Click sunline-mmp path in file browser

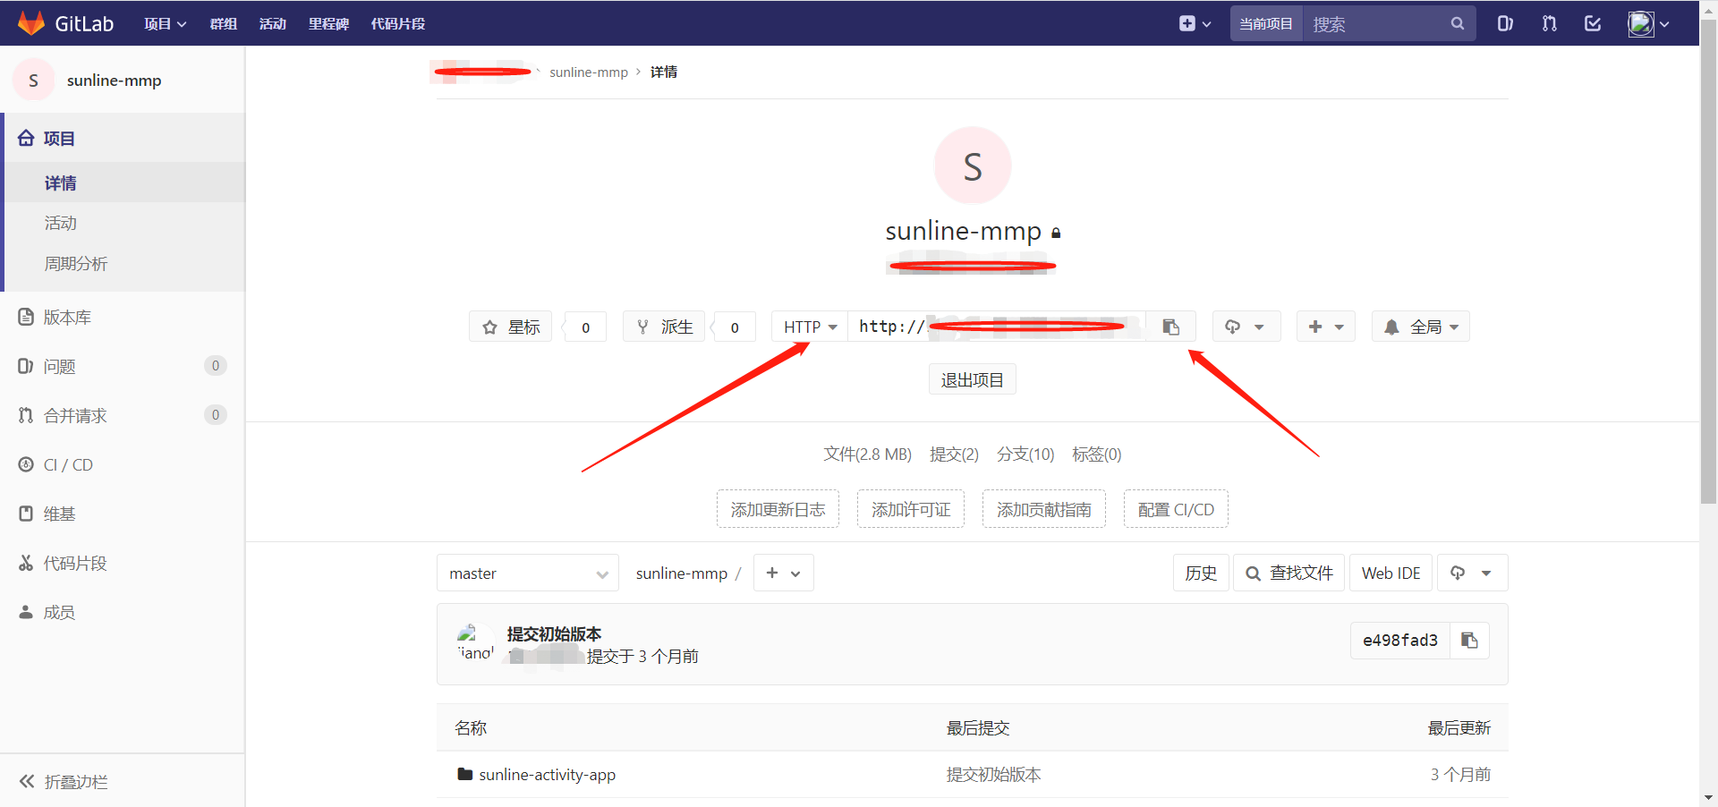pyautogui.click(x=682, y=573)
